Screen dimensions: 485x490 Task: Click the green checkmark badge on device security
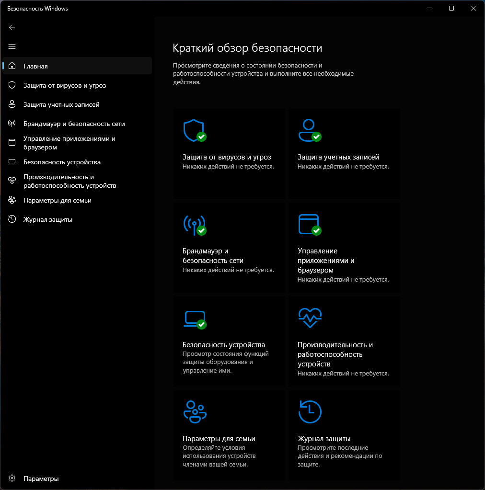tap(202, 325)
